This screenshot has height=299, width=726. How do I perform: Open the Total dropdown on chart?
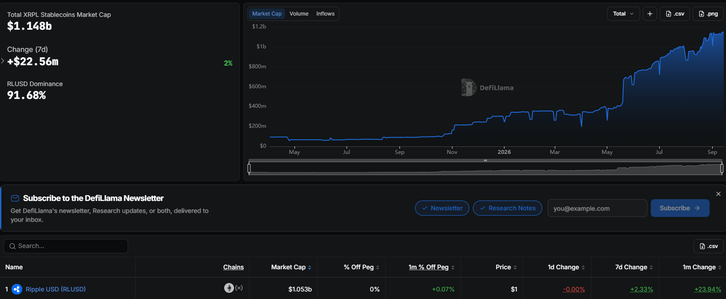click(x=623, y=14)
